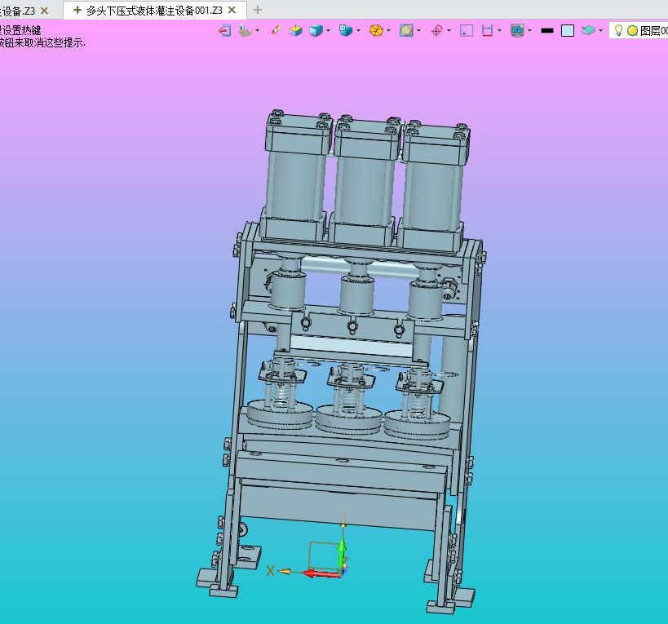Close the 设备.Z3 tab

coord(44,11)
